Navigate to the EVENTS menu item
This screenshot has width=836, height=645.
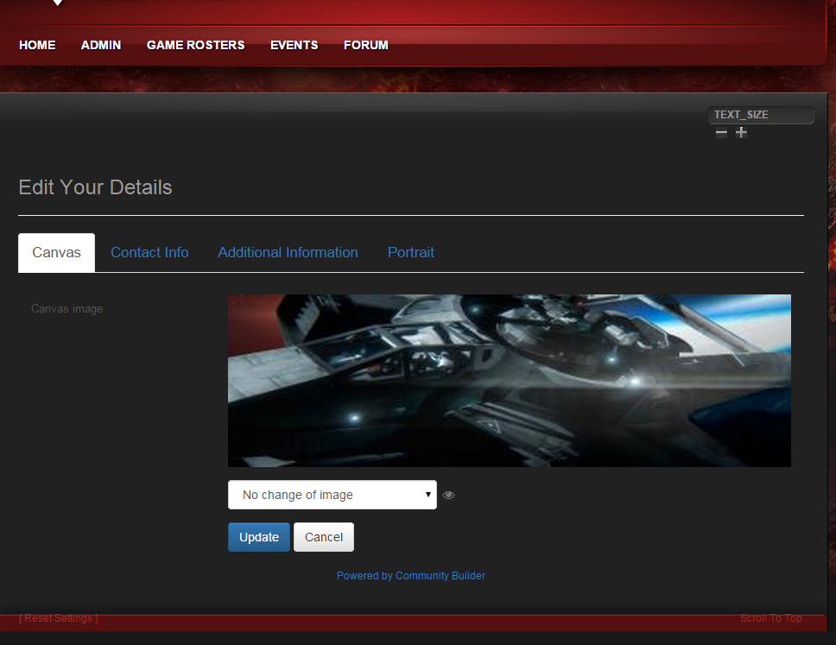point(294,45)
